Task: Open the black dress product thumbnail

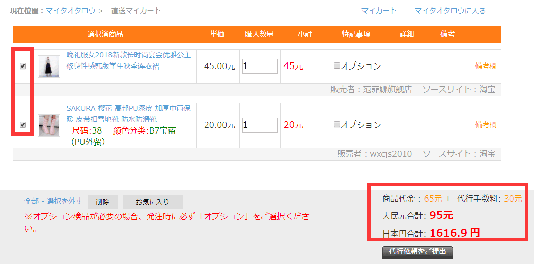Action: (49, 67)
